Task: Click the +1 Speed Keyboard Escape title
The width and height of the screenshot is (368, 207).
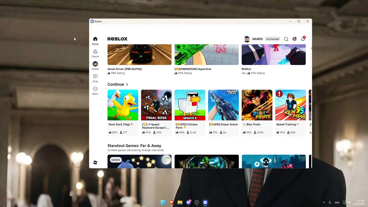Action: coord(156,126)
